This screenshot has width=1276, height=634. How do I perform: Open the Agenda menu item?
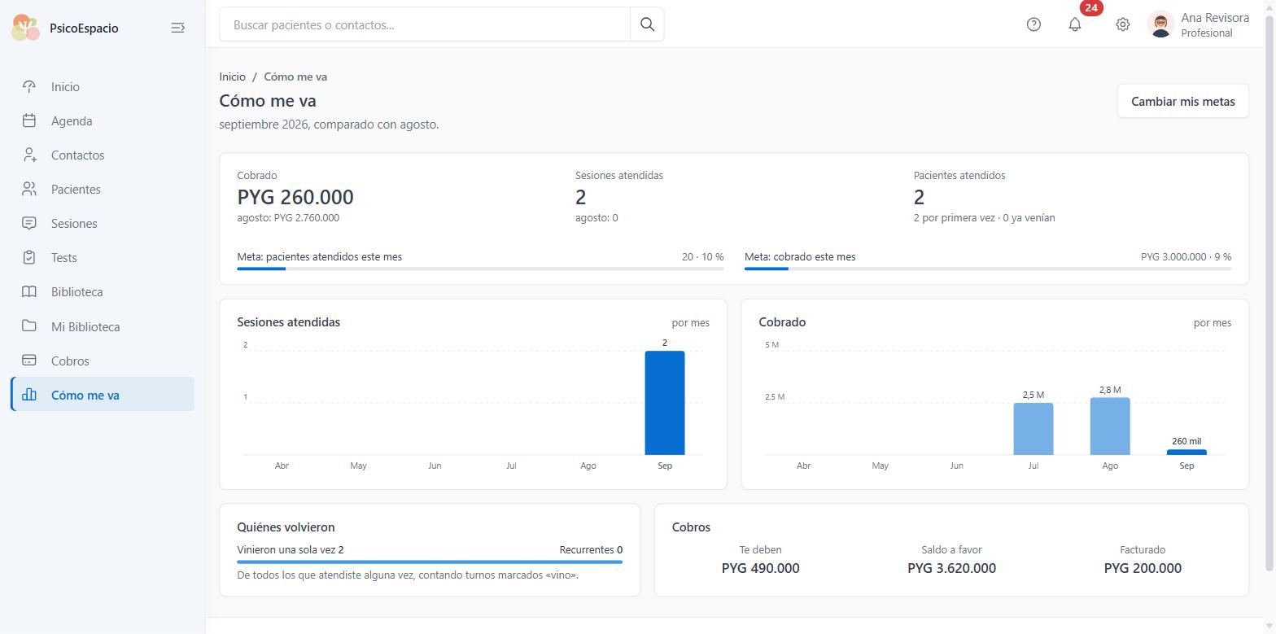[103, 120]
